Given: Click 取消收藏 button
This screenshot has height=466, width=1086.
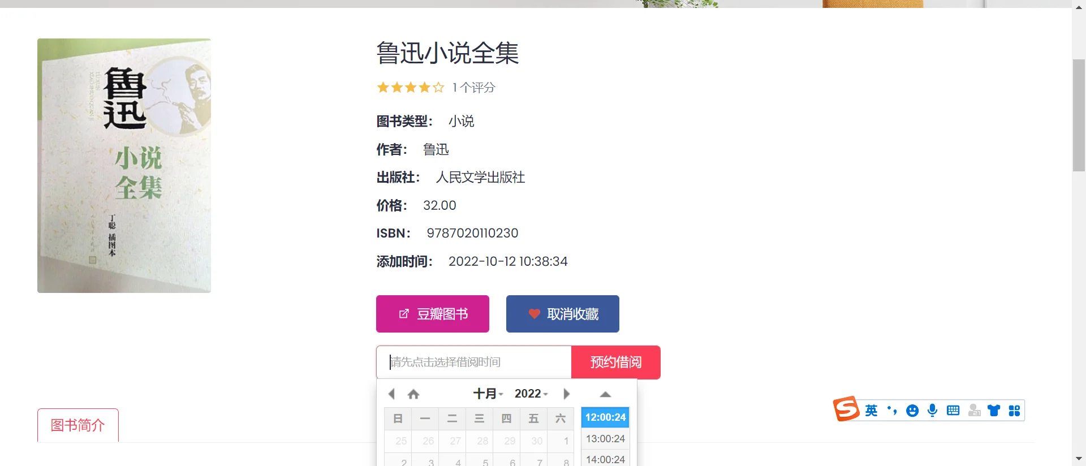Looking at the screenshot, I should pyautogui.click(x=563, y=314).
